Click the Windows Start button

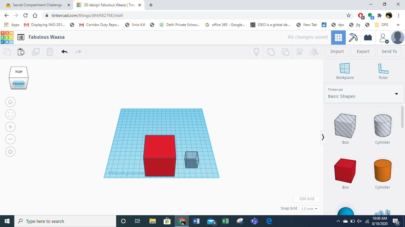pyautogui.click(x=7, y=221)
